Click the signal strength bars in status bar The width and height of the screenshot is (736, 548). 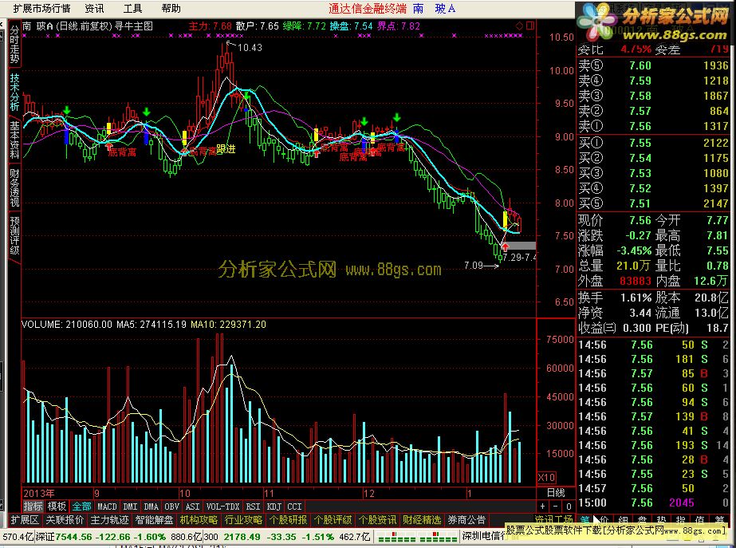pyautogui.click(x=416, y=537)
